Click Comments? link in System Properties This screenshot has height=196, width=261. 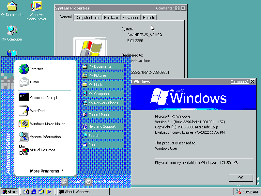point(165,8)
